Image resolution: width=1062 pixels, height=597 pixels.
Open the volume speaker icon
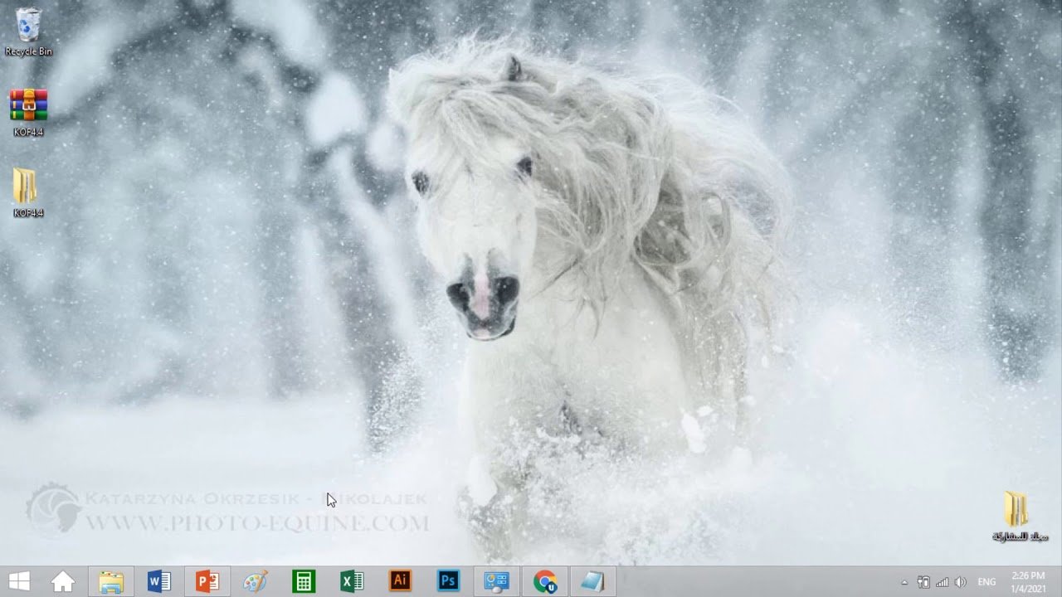point(961,582)
